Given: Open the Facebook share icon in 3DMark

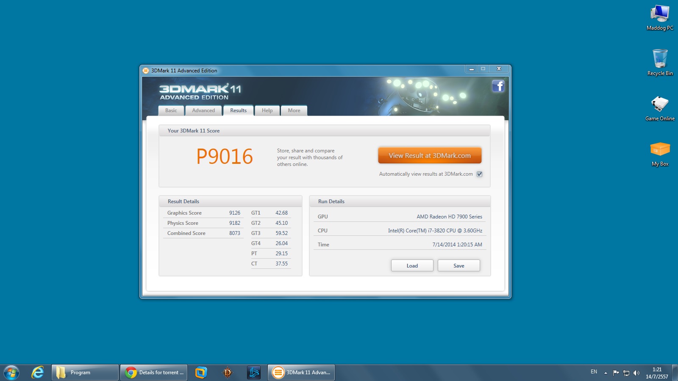Looking at the screenshot, I should coord(498,86).
